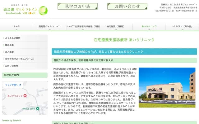
Task: Expand dropdown arrow under サービス付高齢者向け住宅
Action: pos(83,30)
